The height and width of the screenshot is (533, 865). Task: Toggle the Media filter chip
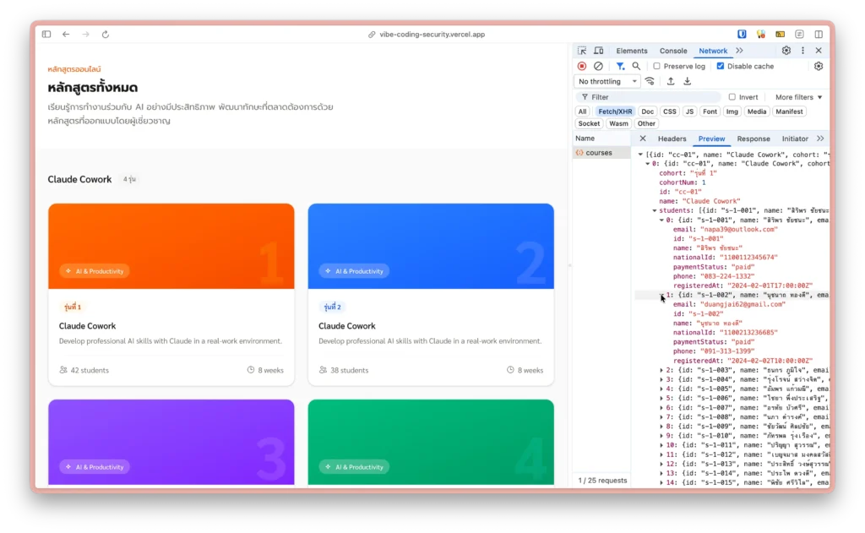click(757, 111)
